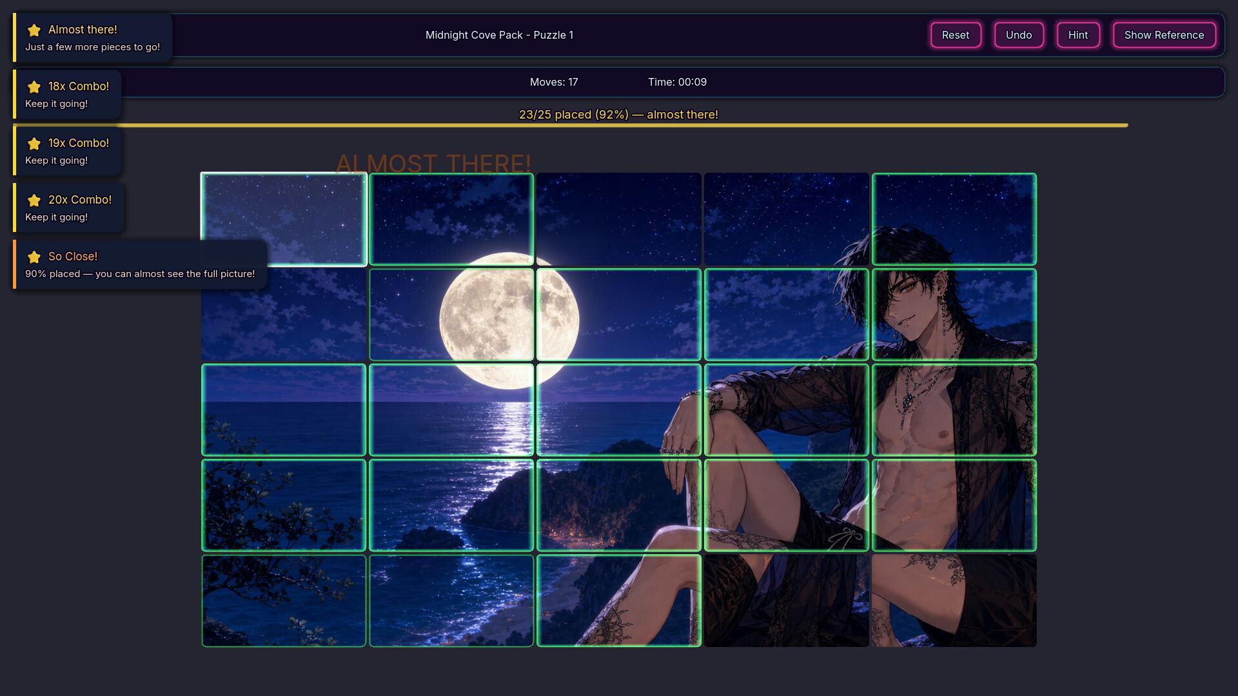Viewport: 1238px width, 696px height.
Task: Dismiss the 'So Close!' 90% placed notification
Action: pos(140,264)
